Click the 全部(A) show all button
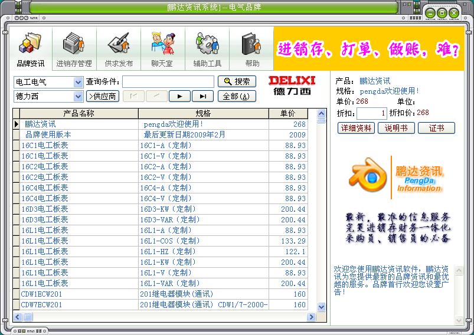The image size is (474, 335). pos(237,96)
